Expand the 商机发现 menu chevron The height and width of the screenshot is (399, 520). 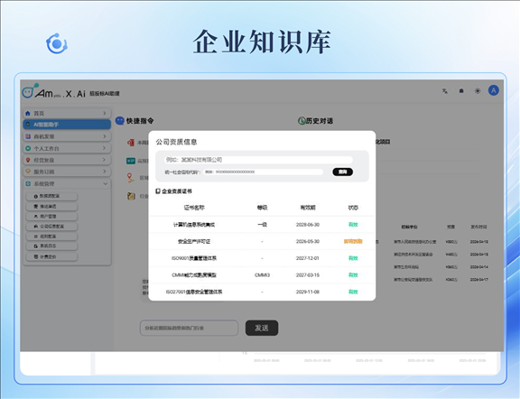coord(105,136)
